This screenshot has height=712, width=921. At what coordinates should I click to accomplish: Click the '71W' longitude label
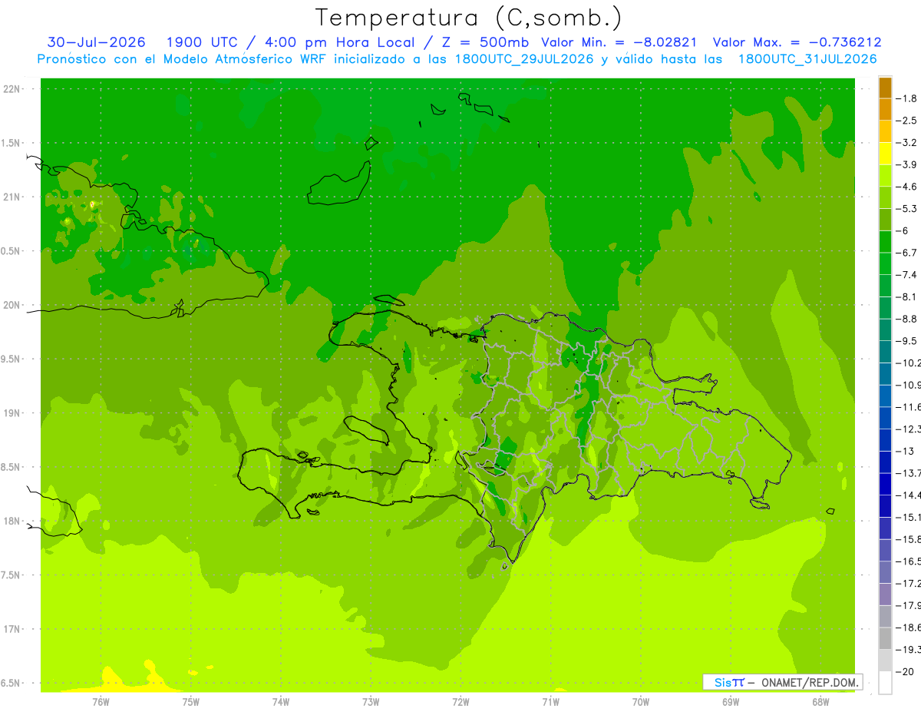pos(550,702)
